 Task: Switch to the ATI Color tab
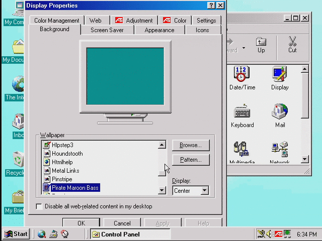pos(175,21)
